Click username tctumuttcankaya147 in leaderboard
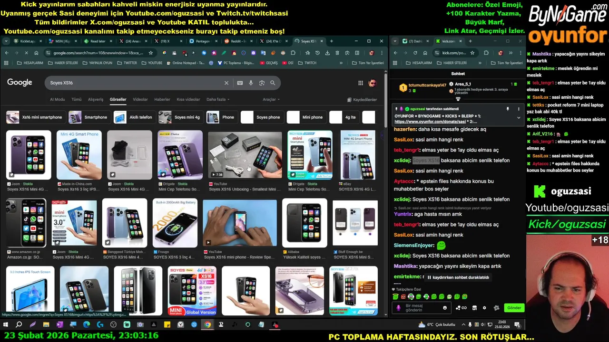 point(427,85)
